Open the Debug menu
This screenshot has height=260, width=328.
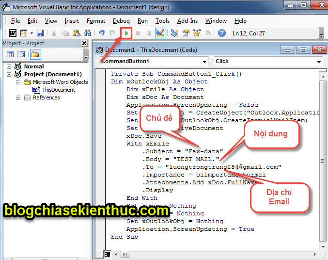point(121,21)
